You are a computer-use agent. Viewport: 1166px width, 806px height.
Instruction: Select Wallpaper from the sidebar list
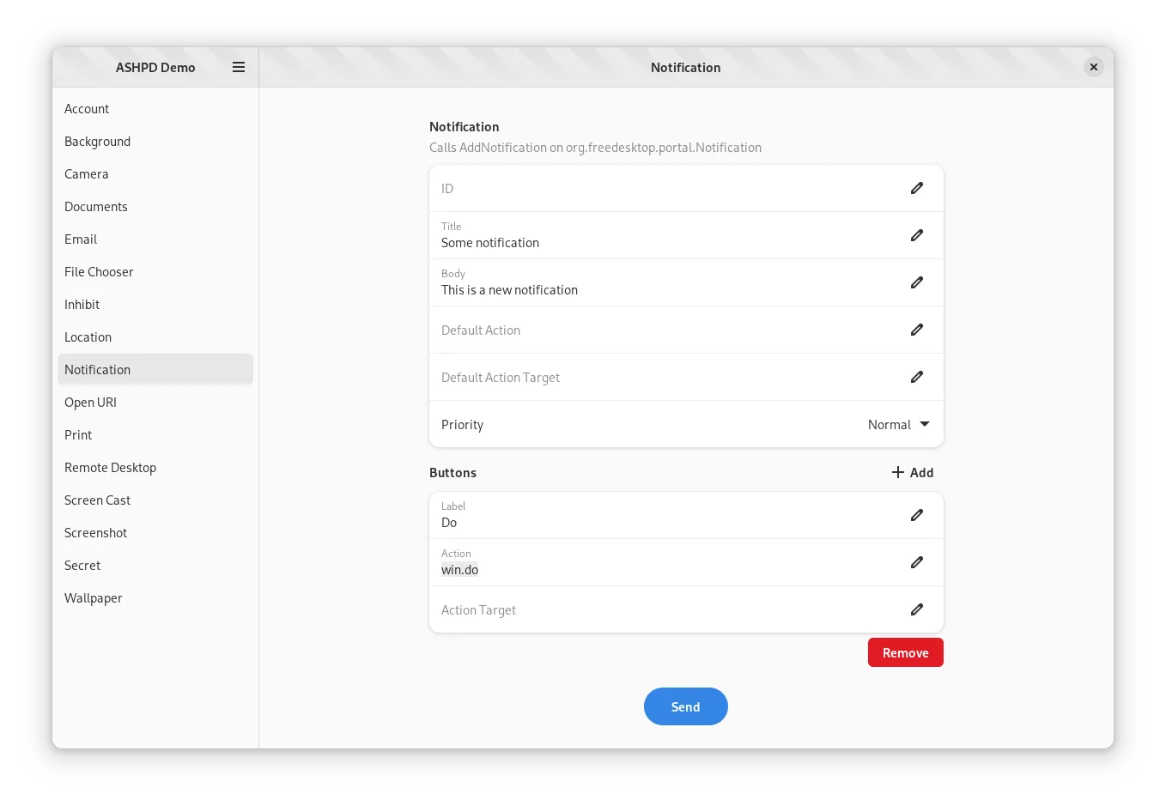click(x=93, y=598)
